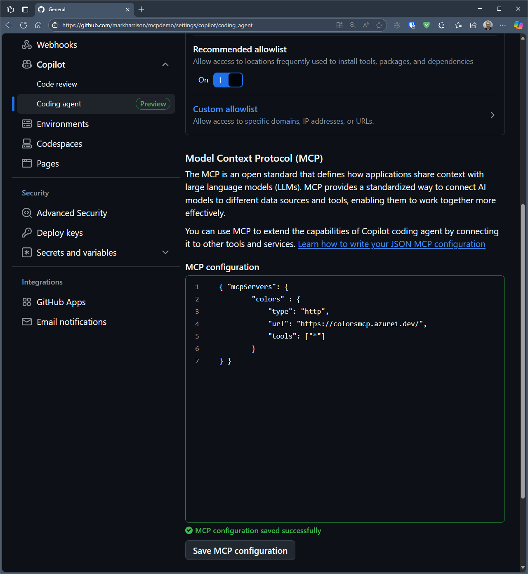Open GitHub Apps integrations
The width and height of the screenshot is (528, 574).
tap(61, 302)
